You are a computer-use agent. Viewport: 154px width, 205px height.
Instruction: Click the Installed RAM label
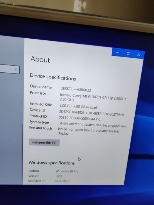click(x=41, y=104)
